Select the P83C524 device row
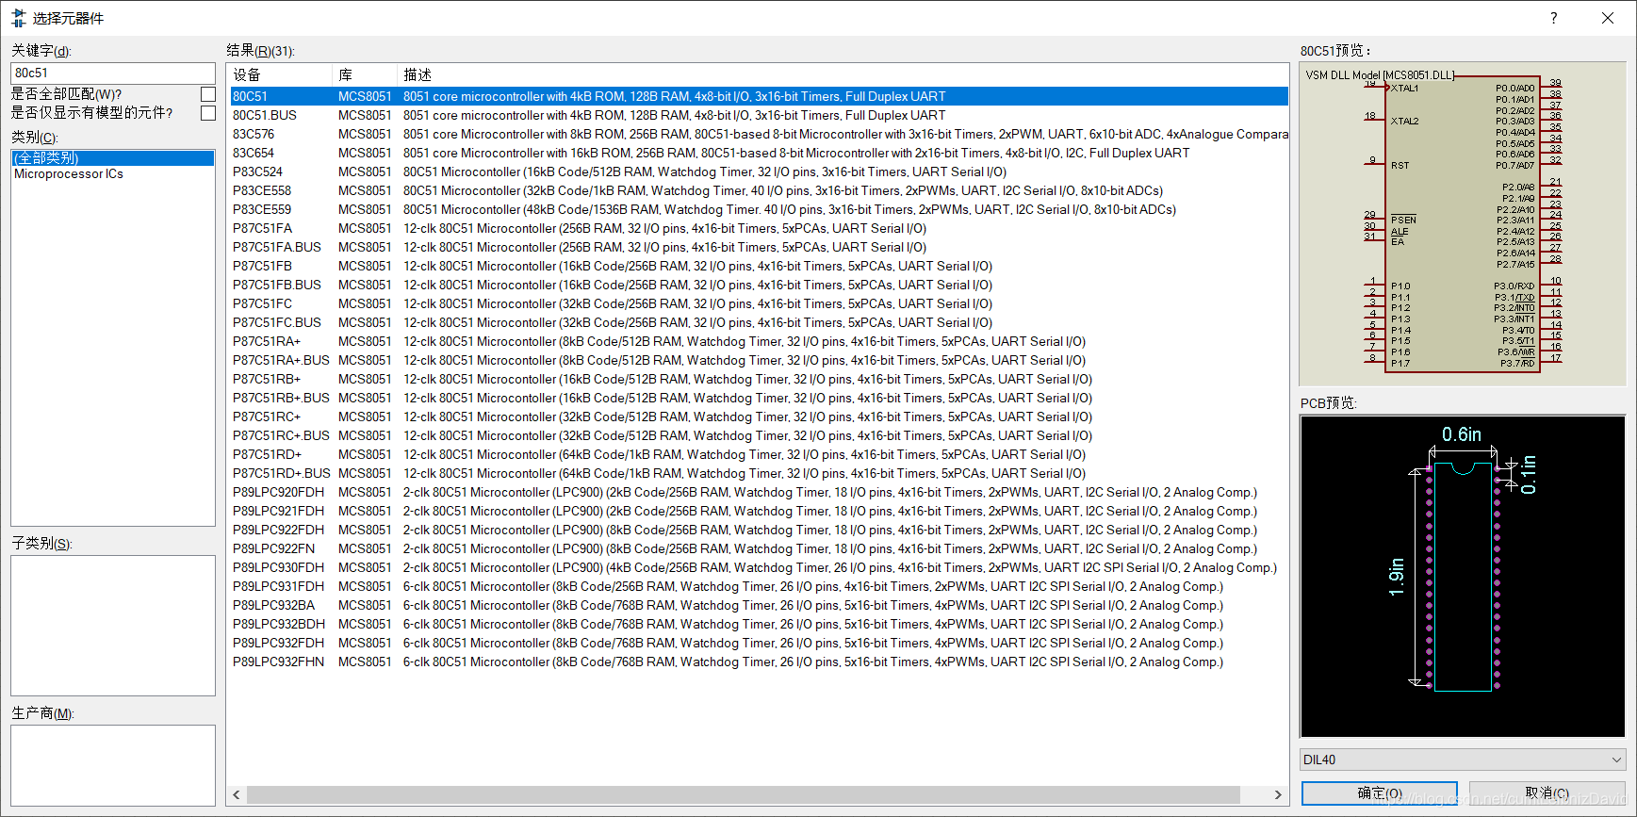Screen dimensions: 1637x817 (759, 172)
